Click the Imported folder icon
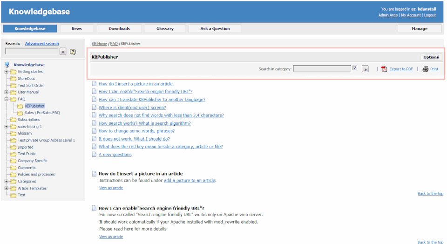 pyautogui.click(x=13, y=147)
